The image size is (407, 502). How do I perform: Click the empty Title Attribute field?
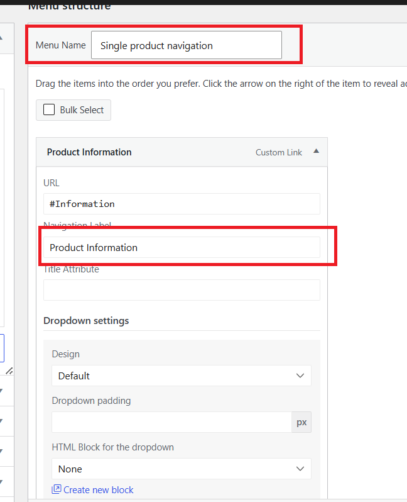coord(182,290)
